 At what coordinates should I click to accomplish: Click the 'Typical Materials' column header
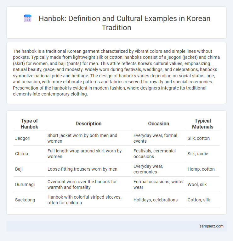coord(203,124)
